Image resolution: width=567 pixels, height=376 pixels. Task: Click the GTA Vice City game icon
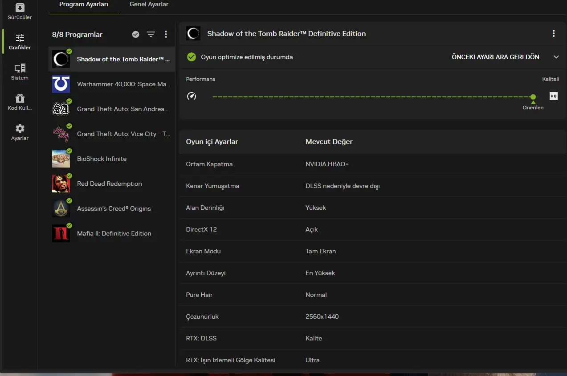click(61, 134)
